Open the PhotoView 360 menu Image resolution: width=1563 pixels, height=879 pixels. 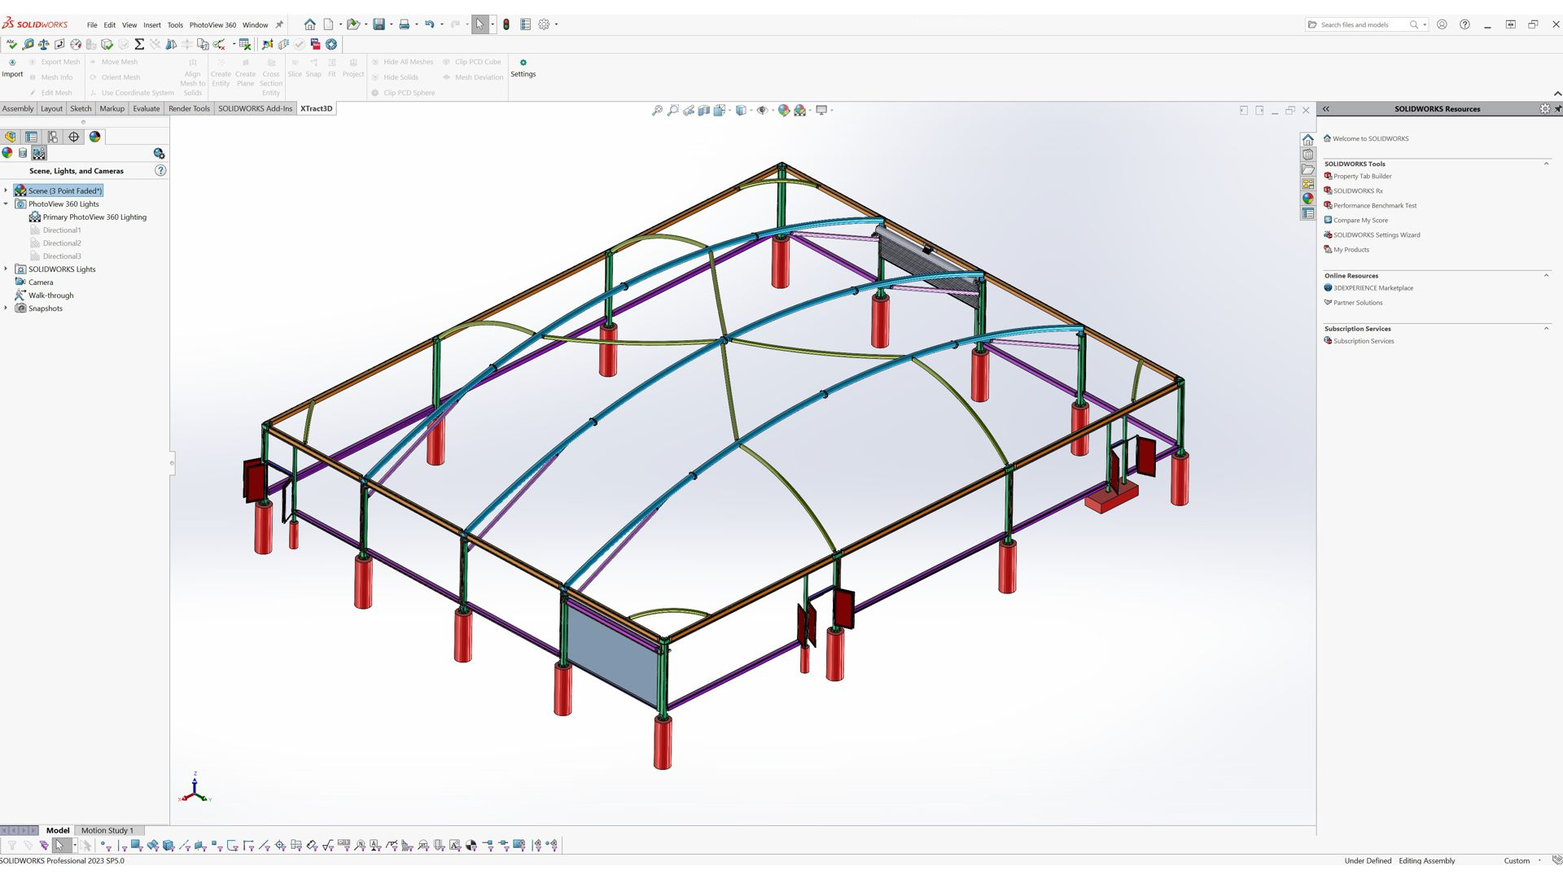[212, 25]
